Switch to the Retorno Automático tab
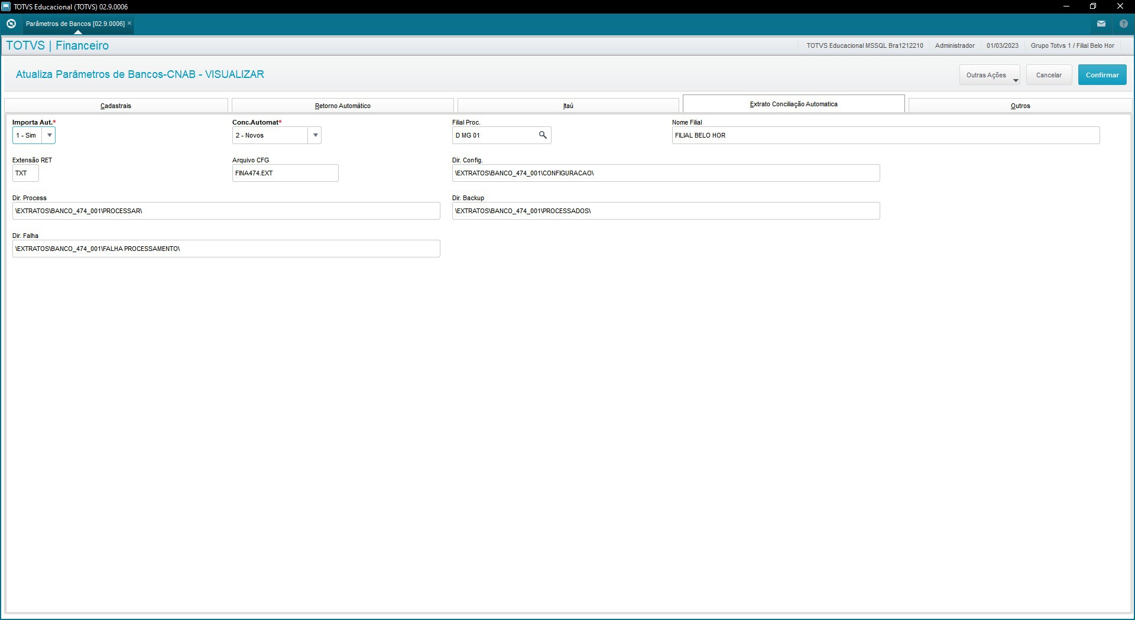1135x620 pixels. (x=343, y=106)
